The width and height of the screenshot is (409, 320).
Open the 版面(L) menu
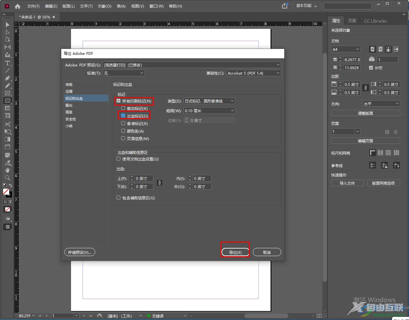tap(68, 6)
